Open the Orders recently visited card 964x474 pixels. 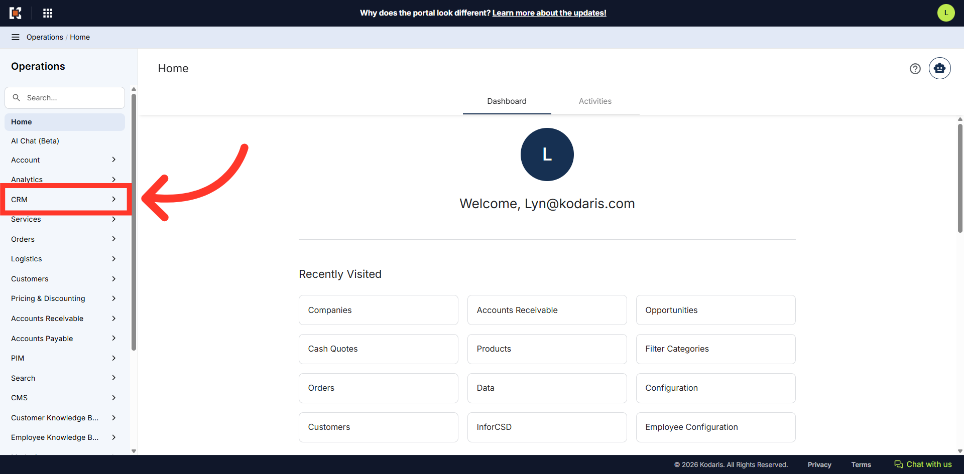[379, 388]
